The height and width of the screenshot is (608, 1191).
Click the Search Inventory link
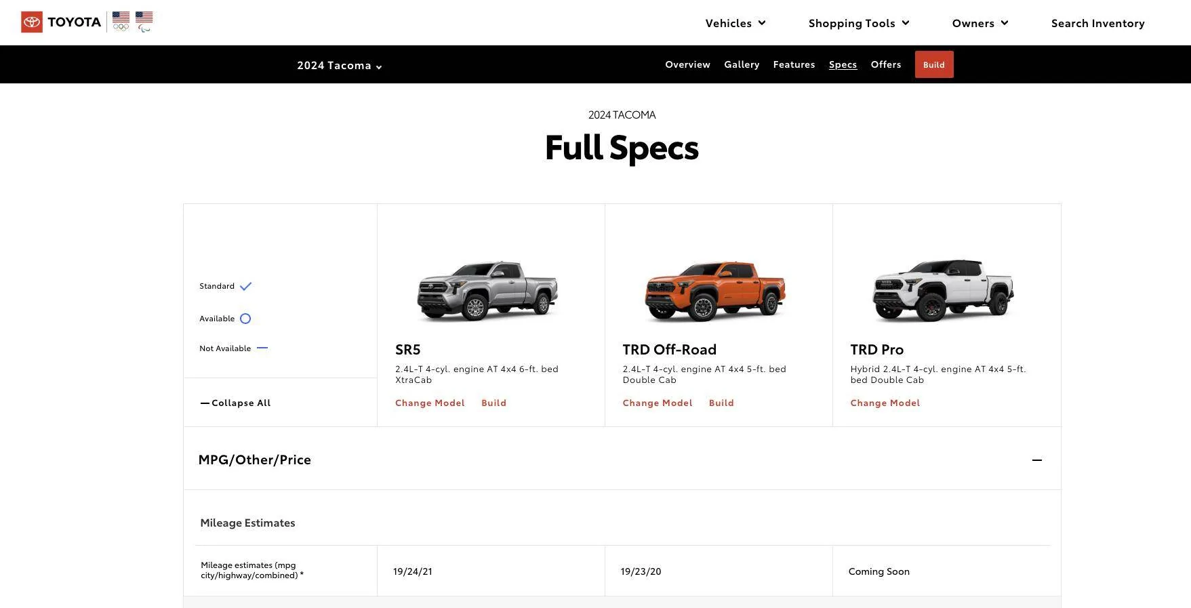(1097, 23)
